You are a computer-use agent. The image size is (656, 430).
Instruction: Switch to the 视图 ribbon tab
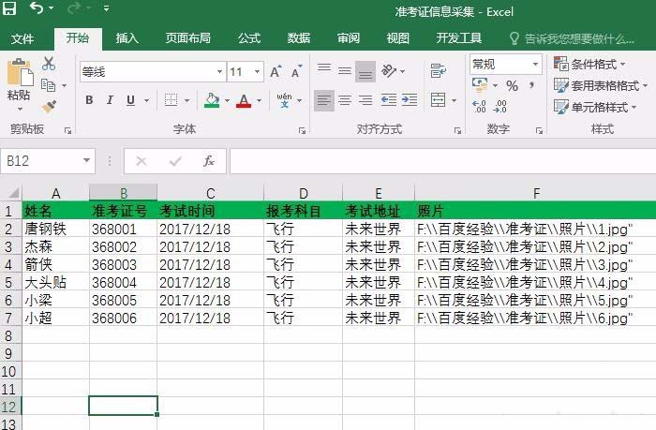coord(398,38)
